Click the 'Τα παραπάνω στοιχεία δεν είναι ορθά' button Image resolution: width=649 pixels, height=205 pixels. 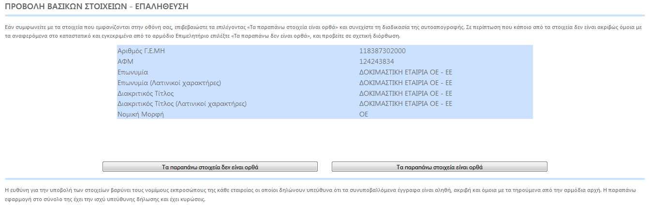coord(210,167)
